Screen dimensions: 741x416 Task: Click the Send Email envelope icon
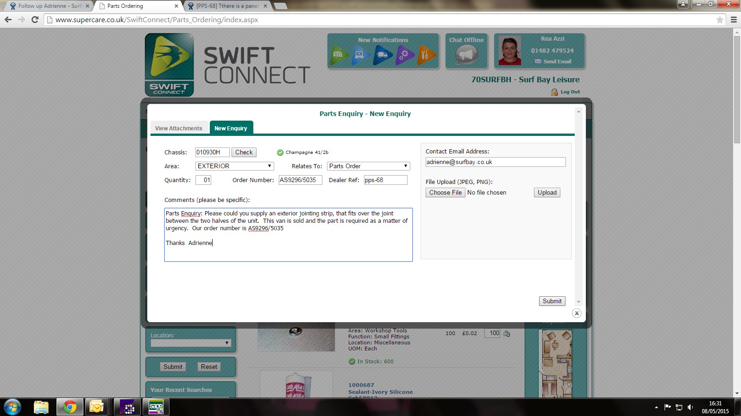click(x=538, y=61)
